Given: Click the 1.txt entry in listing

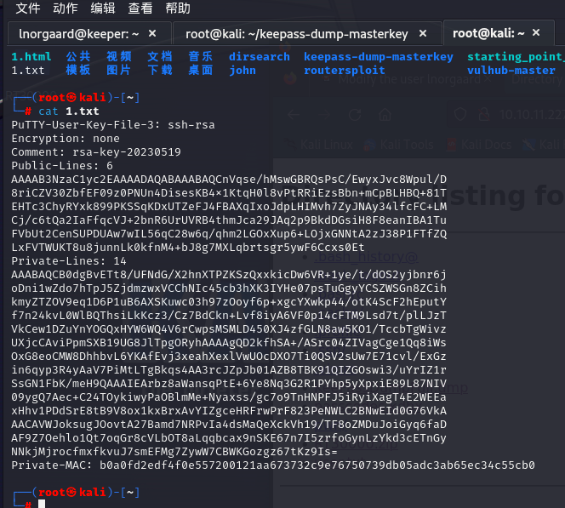Looking at the screenshot, I should 28,71.
